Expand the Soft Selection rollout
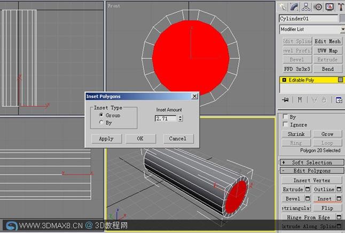This screenshot has width=345, height=233. (312, 162)
